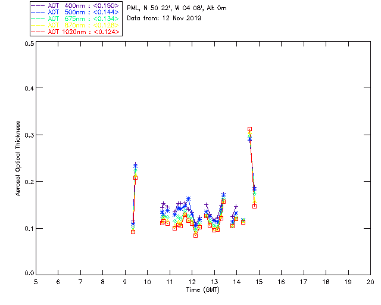Click the AOT 400nm purple legend entry

click(76, 5)
